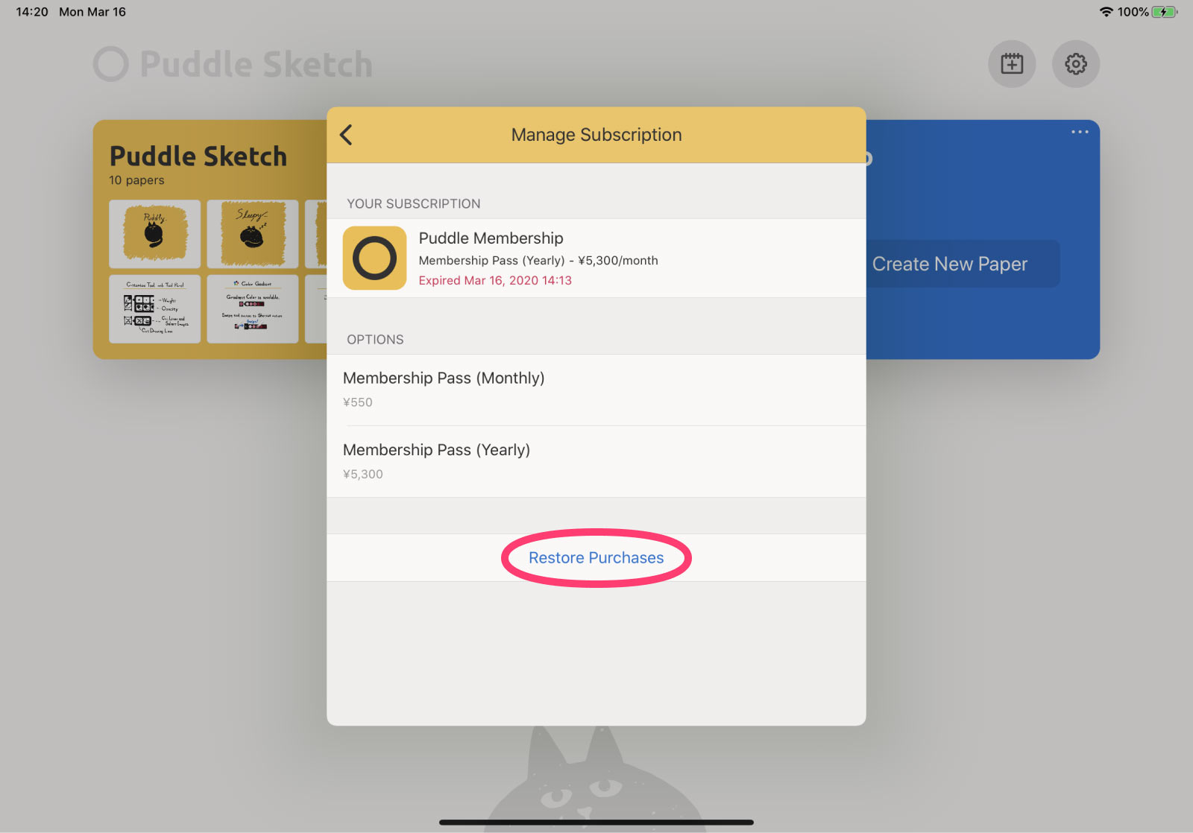Open the Puddly cat paper thumbnail
Screen dimensions: 1193x833
point(154,234)
